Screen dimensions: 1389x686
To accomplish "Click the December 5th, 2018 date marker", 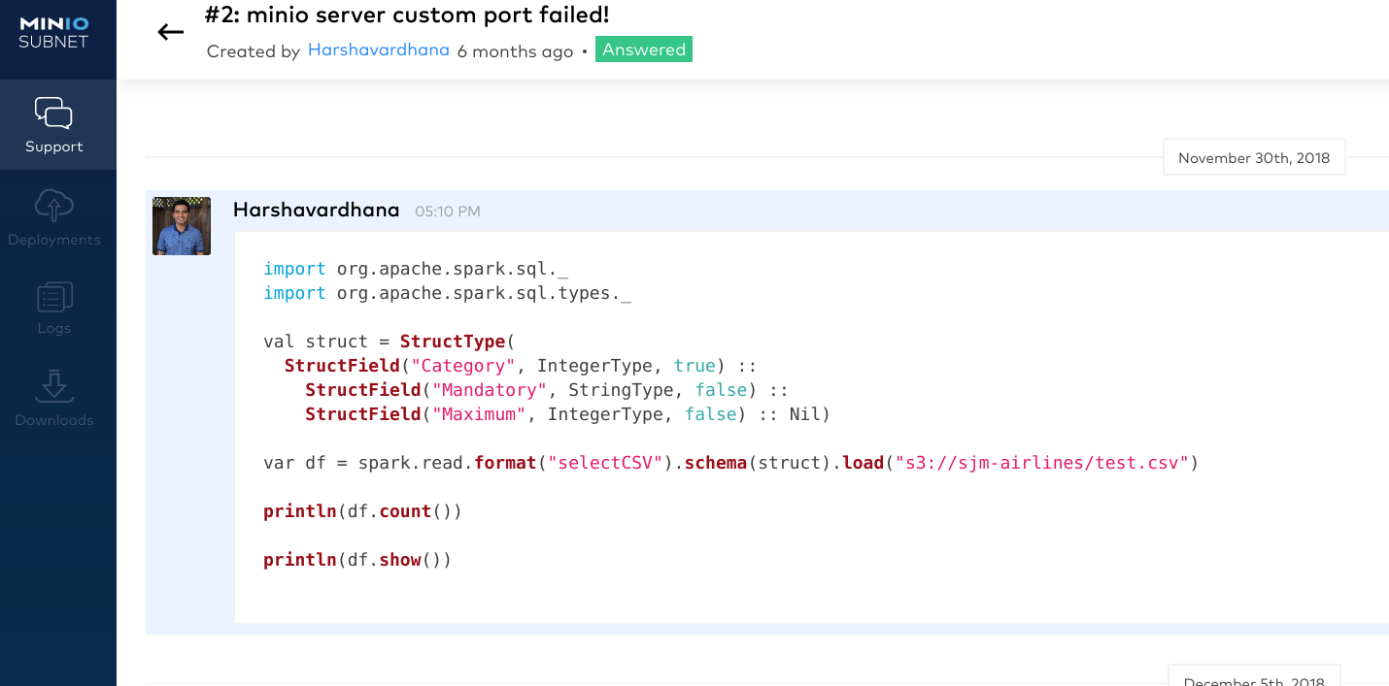I will coord(1253,679).
